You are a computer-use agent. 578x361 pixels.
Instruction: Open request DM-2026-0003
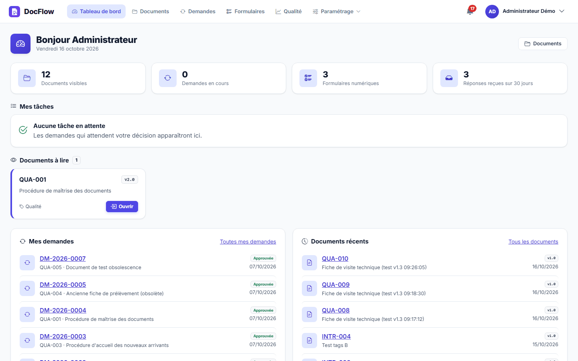(x=63, y=337)
